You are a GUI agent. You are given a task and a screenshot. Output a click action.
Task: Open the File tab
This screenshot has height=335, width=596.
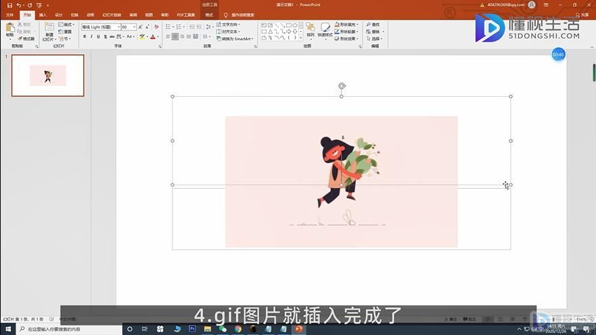(x=10, y=15)
